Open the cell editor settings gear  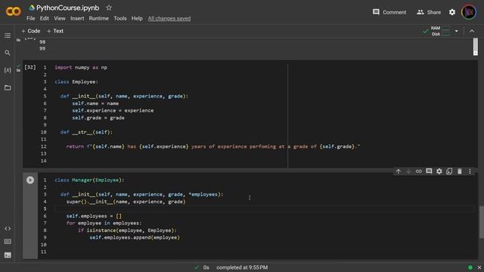pyautogui.click(x=439, y=172)
